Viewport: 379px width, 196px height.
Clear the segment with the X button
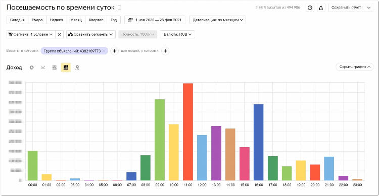(x=59, y=34)
